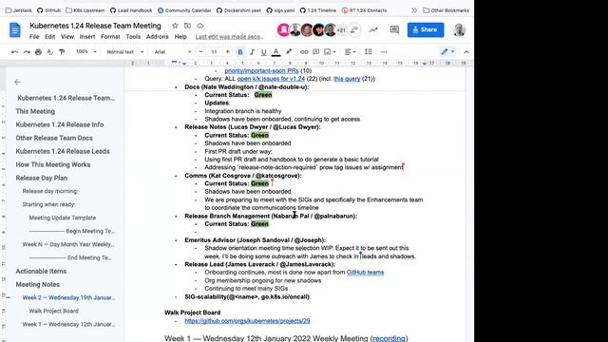The image size is (608, 342).
Task: Open the chat icon beside collaborators
Action: (353, 29)
